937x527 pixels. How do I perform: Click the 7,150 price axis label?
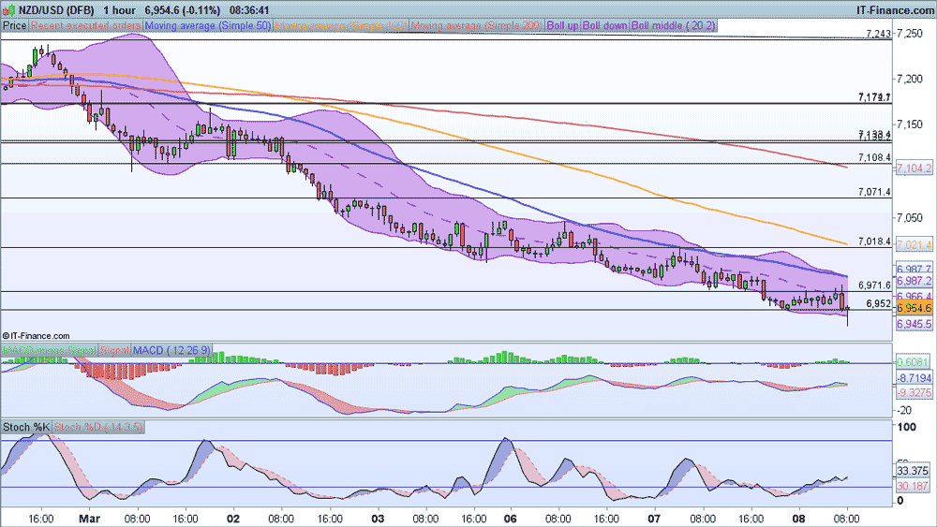click(x=910, y=124)
